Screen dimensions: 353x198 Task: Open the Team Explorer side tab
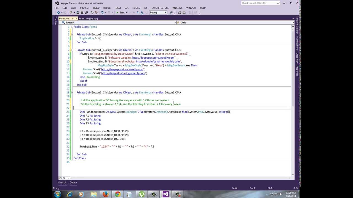[x=297, y=43]
